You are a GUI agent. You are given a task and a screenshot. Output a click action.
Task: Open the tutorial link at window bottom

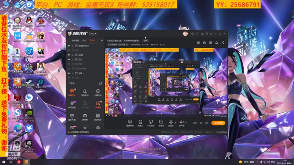[79, 132]
